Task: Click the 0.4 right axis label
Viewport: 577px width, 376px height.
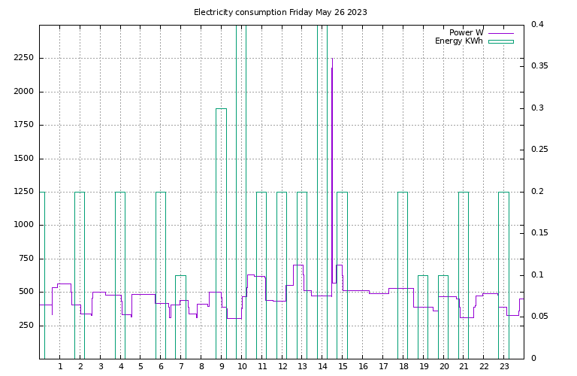Action: 537,24
